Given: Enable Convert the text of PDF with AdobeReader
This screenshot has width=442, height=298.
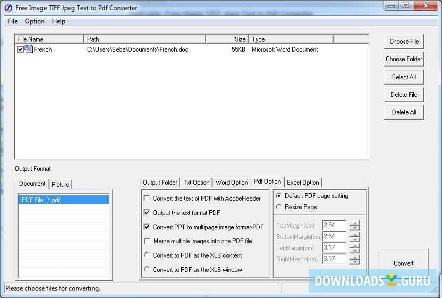Looking at the screenshot, I should (x=147, y=198).
